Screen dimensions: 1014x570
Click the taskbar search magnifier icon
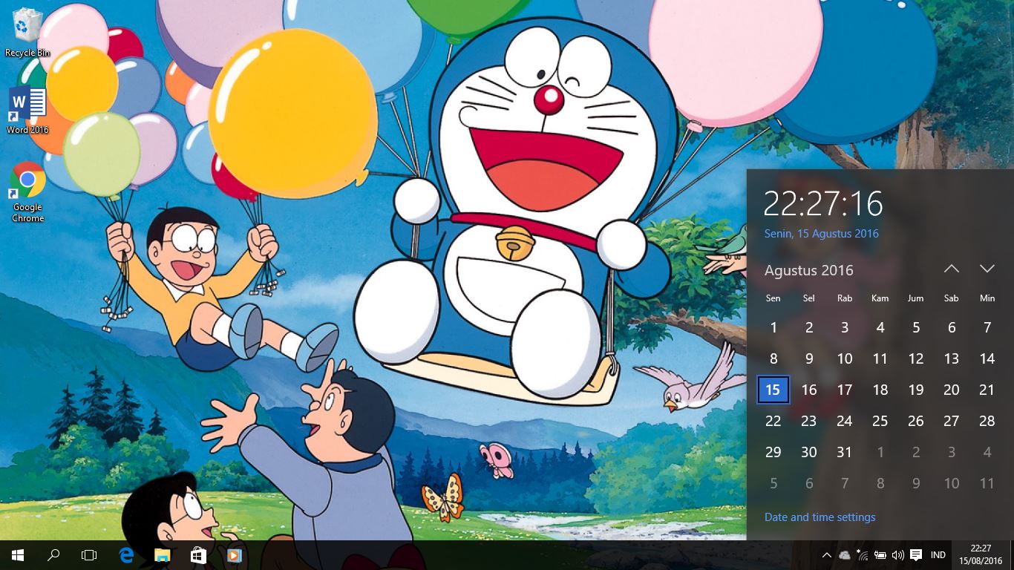(53, 555)
